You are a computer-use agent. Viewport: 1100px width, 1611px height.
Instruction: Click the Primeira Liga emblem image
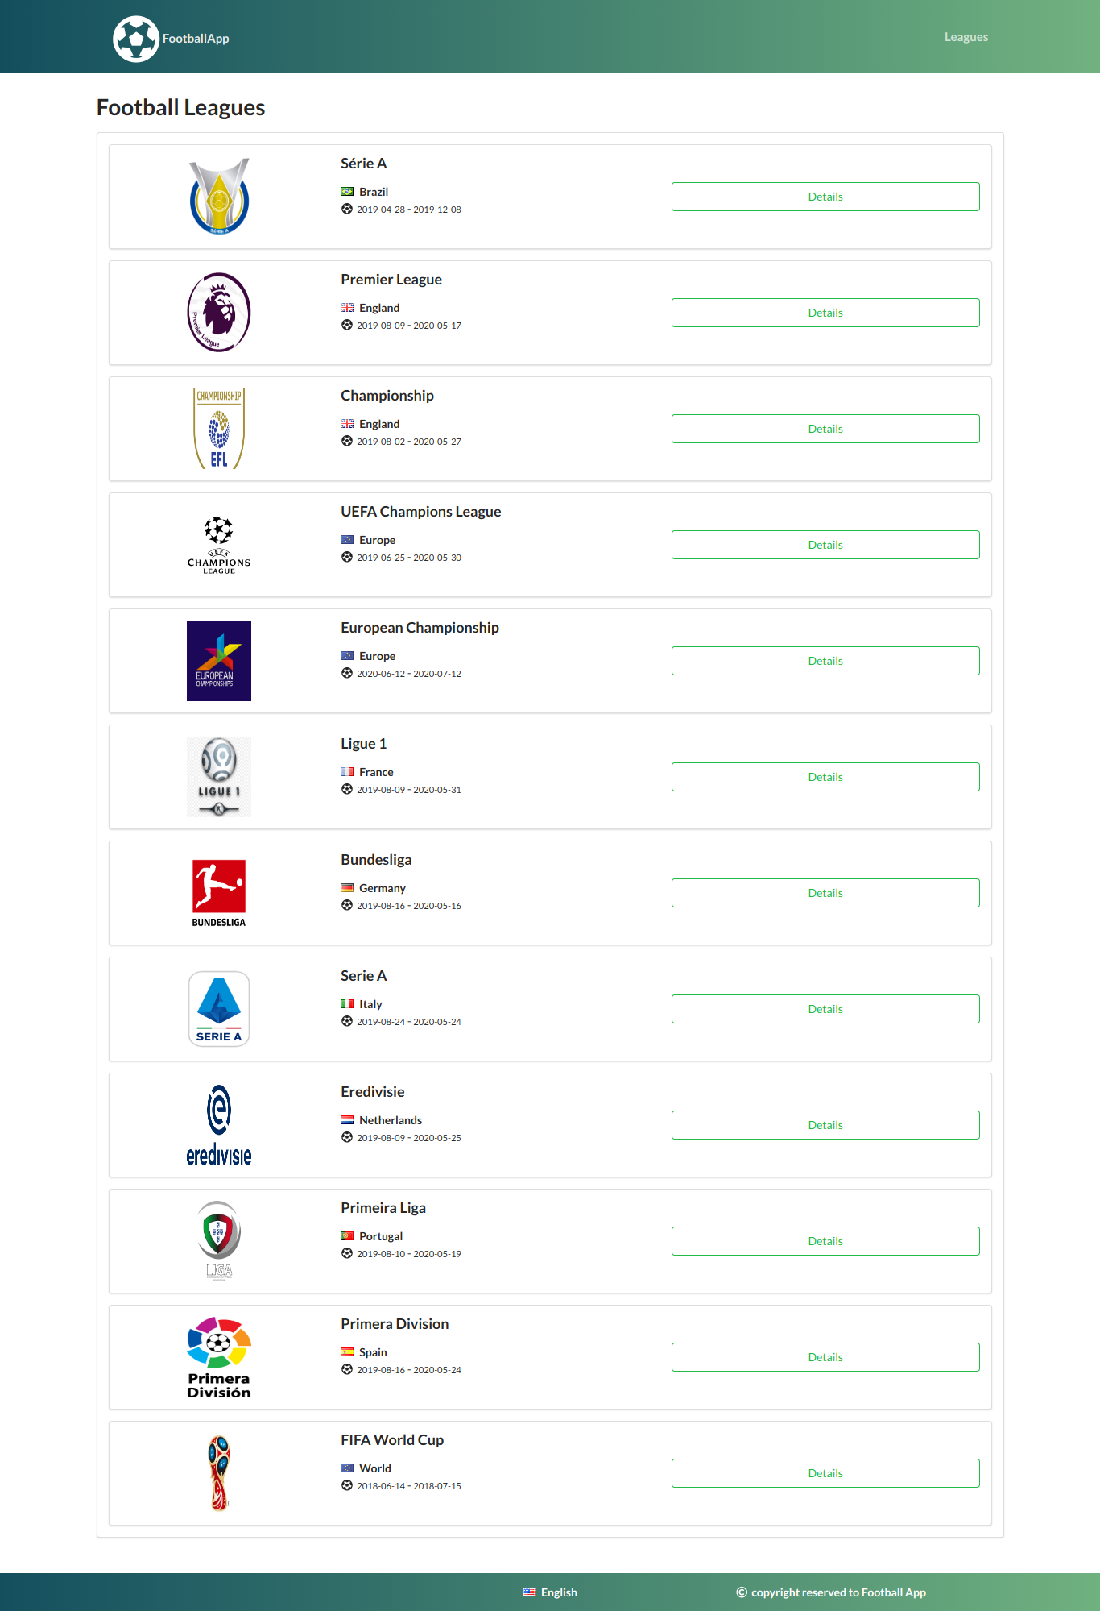218,1240
